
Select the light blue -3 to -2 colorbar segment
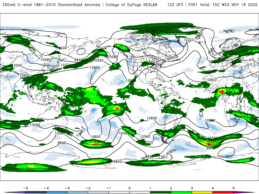(x=77, y=192)
